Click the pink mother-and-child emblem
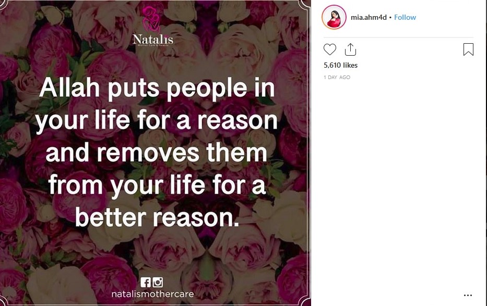 (151, 19)
